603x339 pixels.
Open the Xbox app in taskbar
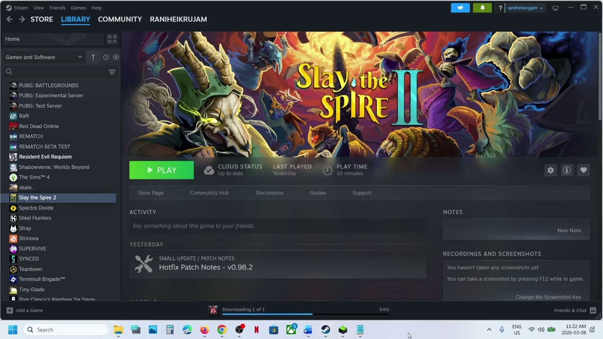pos(291,330)
